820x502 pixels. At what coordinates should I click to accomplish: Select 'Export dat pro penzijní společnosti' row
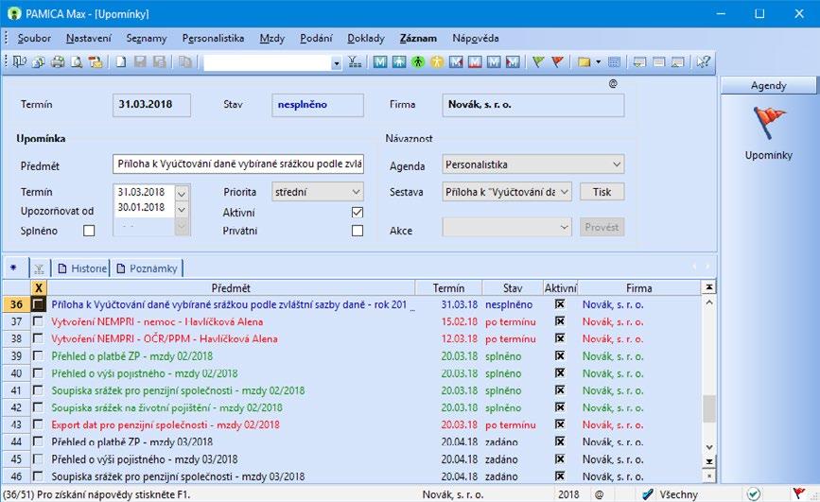[352, 424]
